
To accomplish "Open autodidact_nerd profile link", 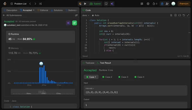I will pyautogui.click(x=14, y=25).
